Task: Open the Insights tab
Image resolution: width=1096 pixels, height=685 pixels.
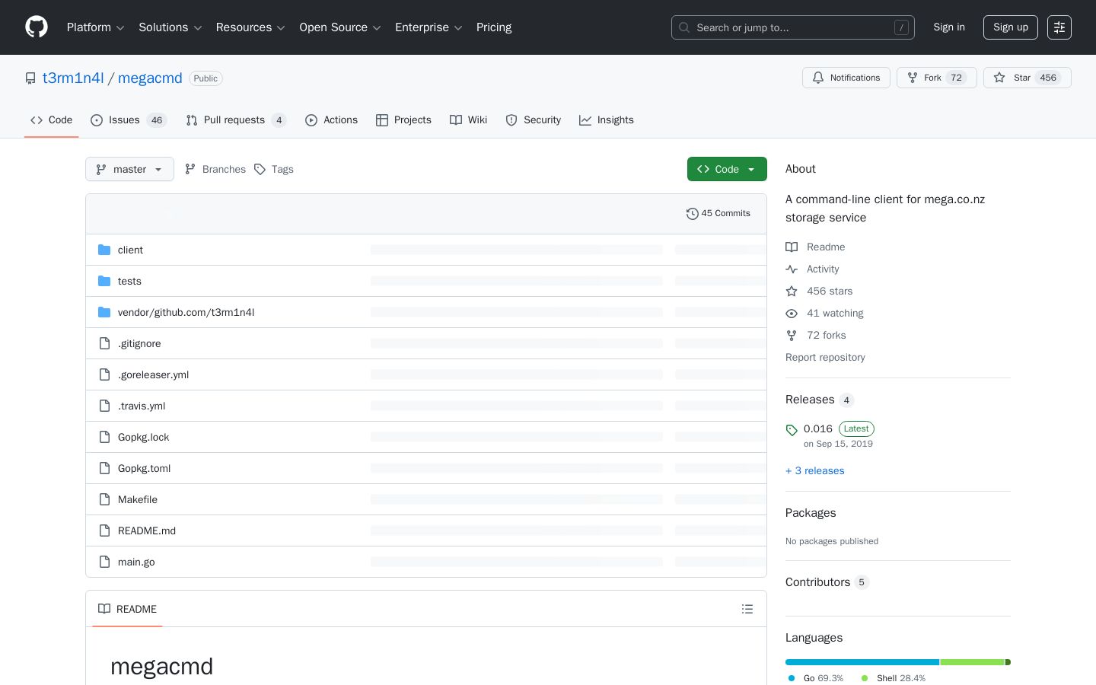Action: (x=607, y=120)
